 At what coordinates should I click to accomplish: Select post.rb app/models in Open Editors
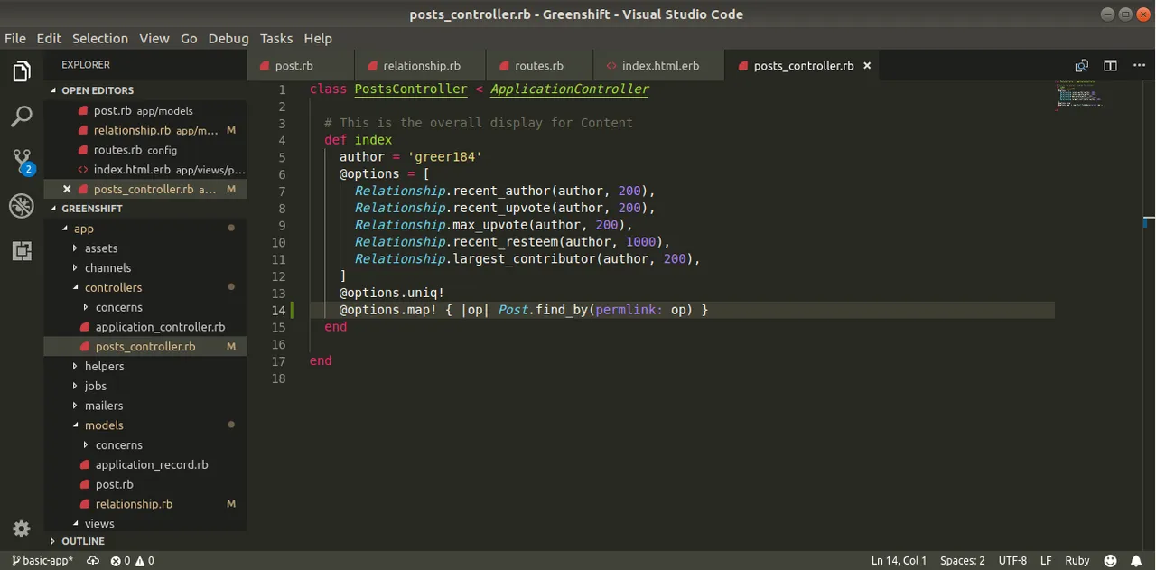point(144,110)
